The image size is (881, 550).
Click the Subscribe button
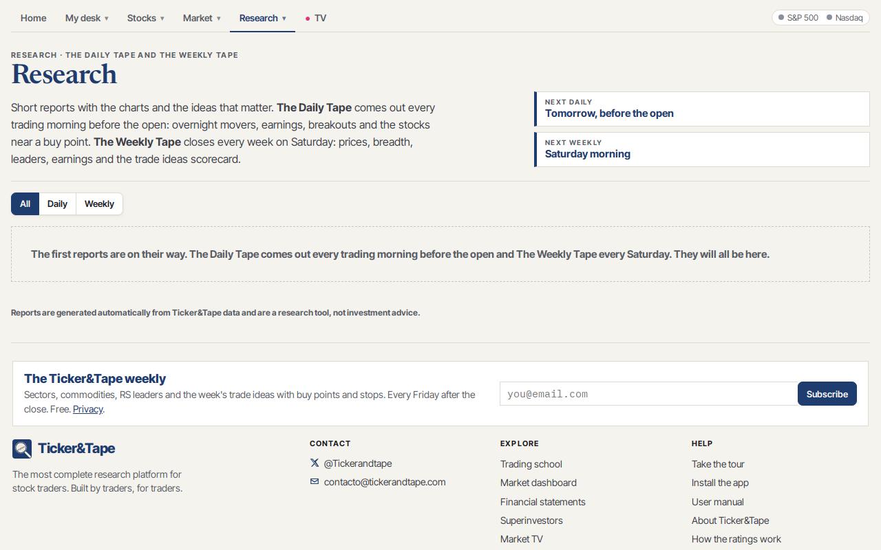pyautogui.click(x=827, y=394)
